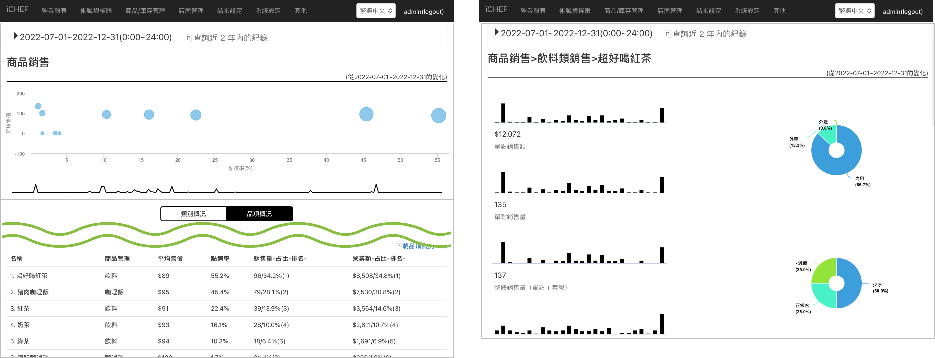Expand the date range triangle in the right panel
The height and width of the screenshot is (358, 935).
point(496,32)
